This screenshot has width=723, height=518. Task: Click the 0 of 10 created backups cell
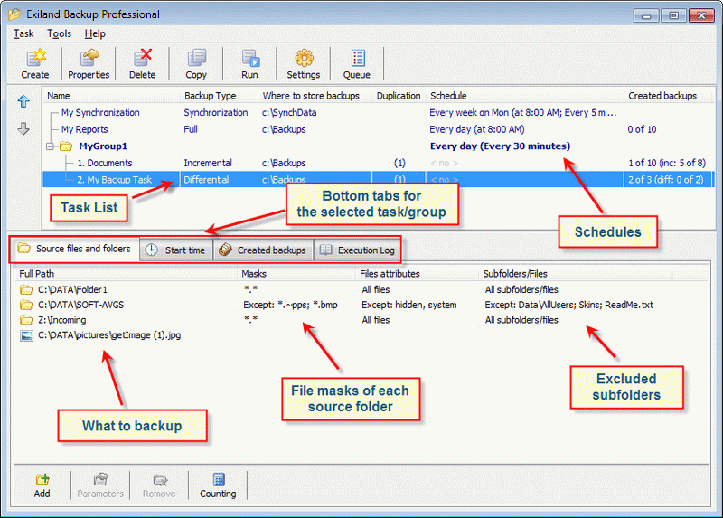click(x=642, y=129)
